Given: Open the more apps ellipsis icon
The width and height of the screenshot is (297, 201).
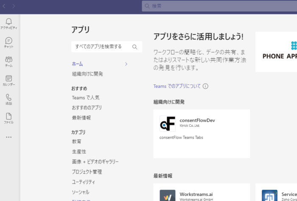Looking at the screenshot, I should coord(9,137).
